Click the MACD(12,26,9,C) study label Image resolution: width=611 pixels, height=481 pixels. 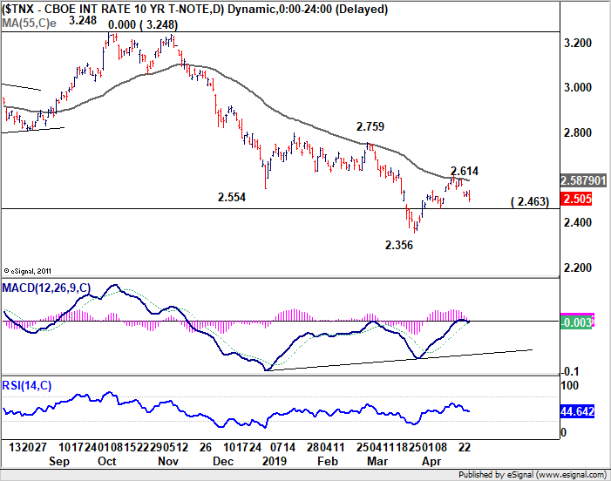point(46,288)
